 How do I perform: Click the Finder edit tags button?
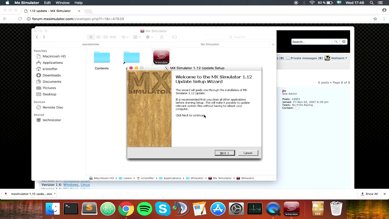(x=174, y=37)
